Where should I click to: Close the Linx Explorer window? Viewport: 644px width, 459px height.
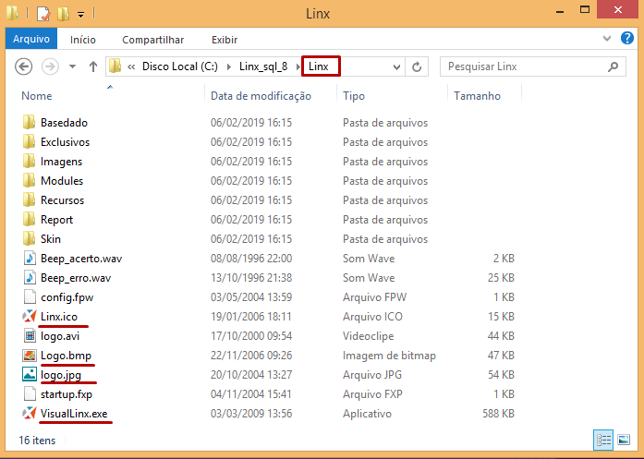pos(618,9)
